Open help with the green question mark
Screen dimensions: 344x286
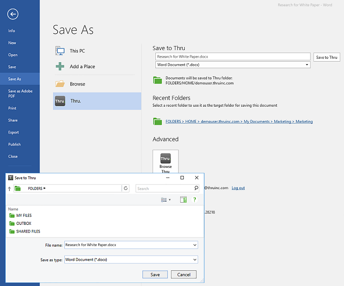tap(195, 200)
